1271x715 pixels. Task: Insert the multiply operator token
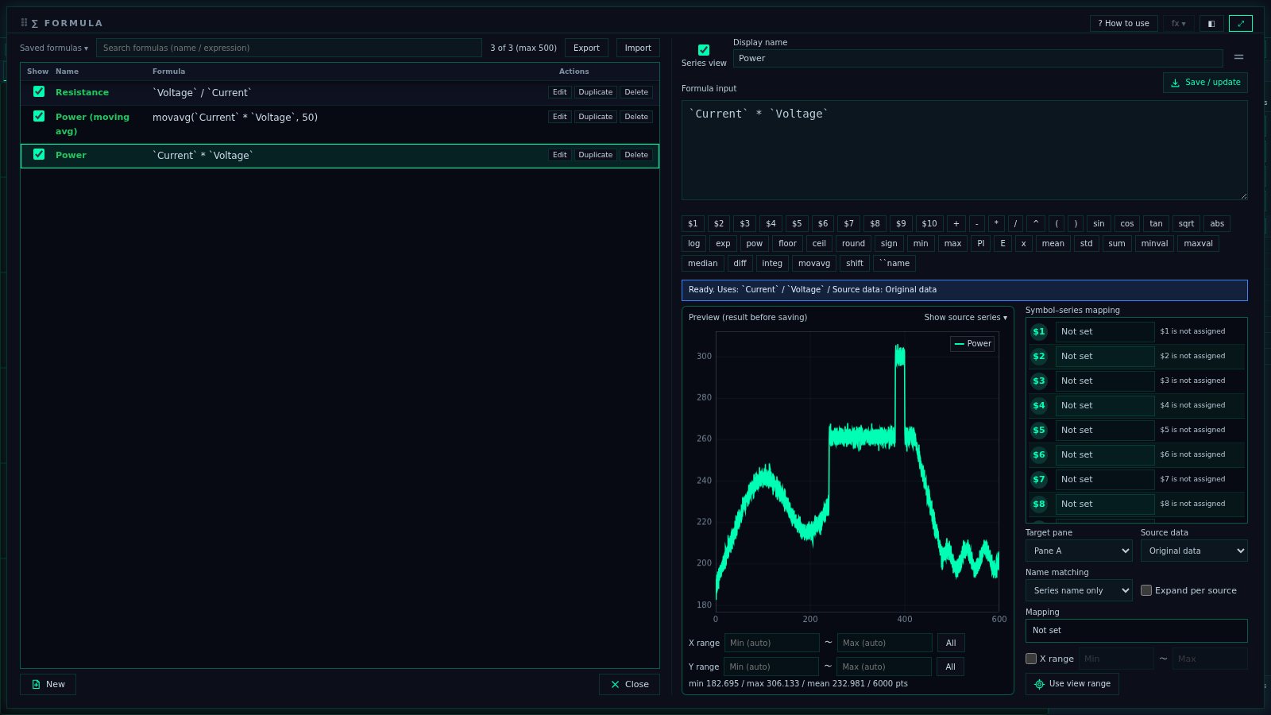click(996, 224)
